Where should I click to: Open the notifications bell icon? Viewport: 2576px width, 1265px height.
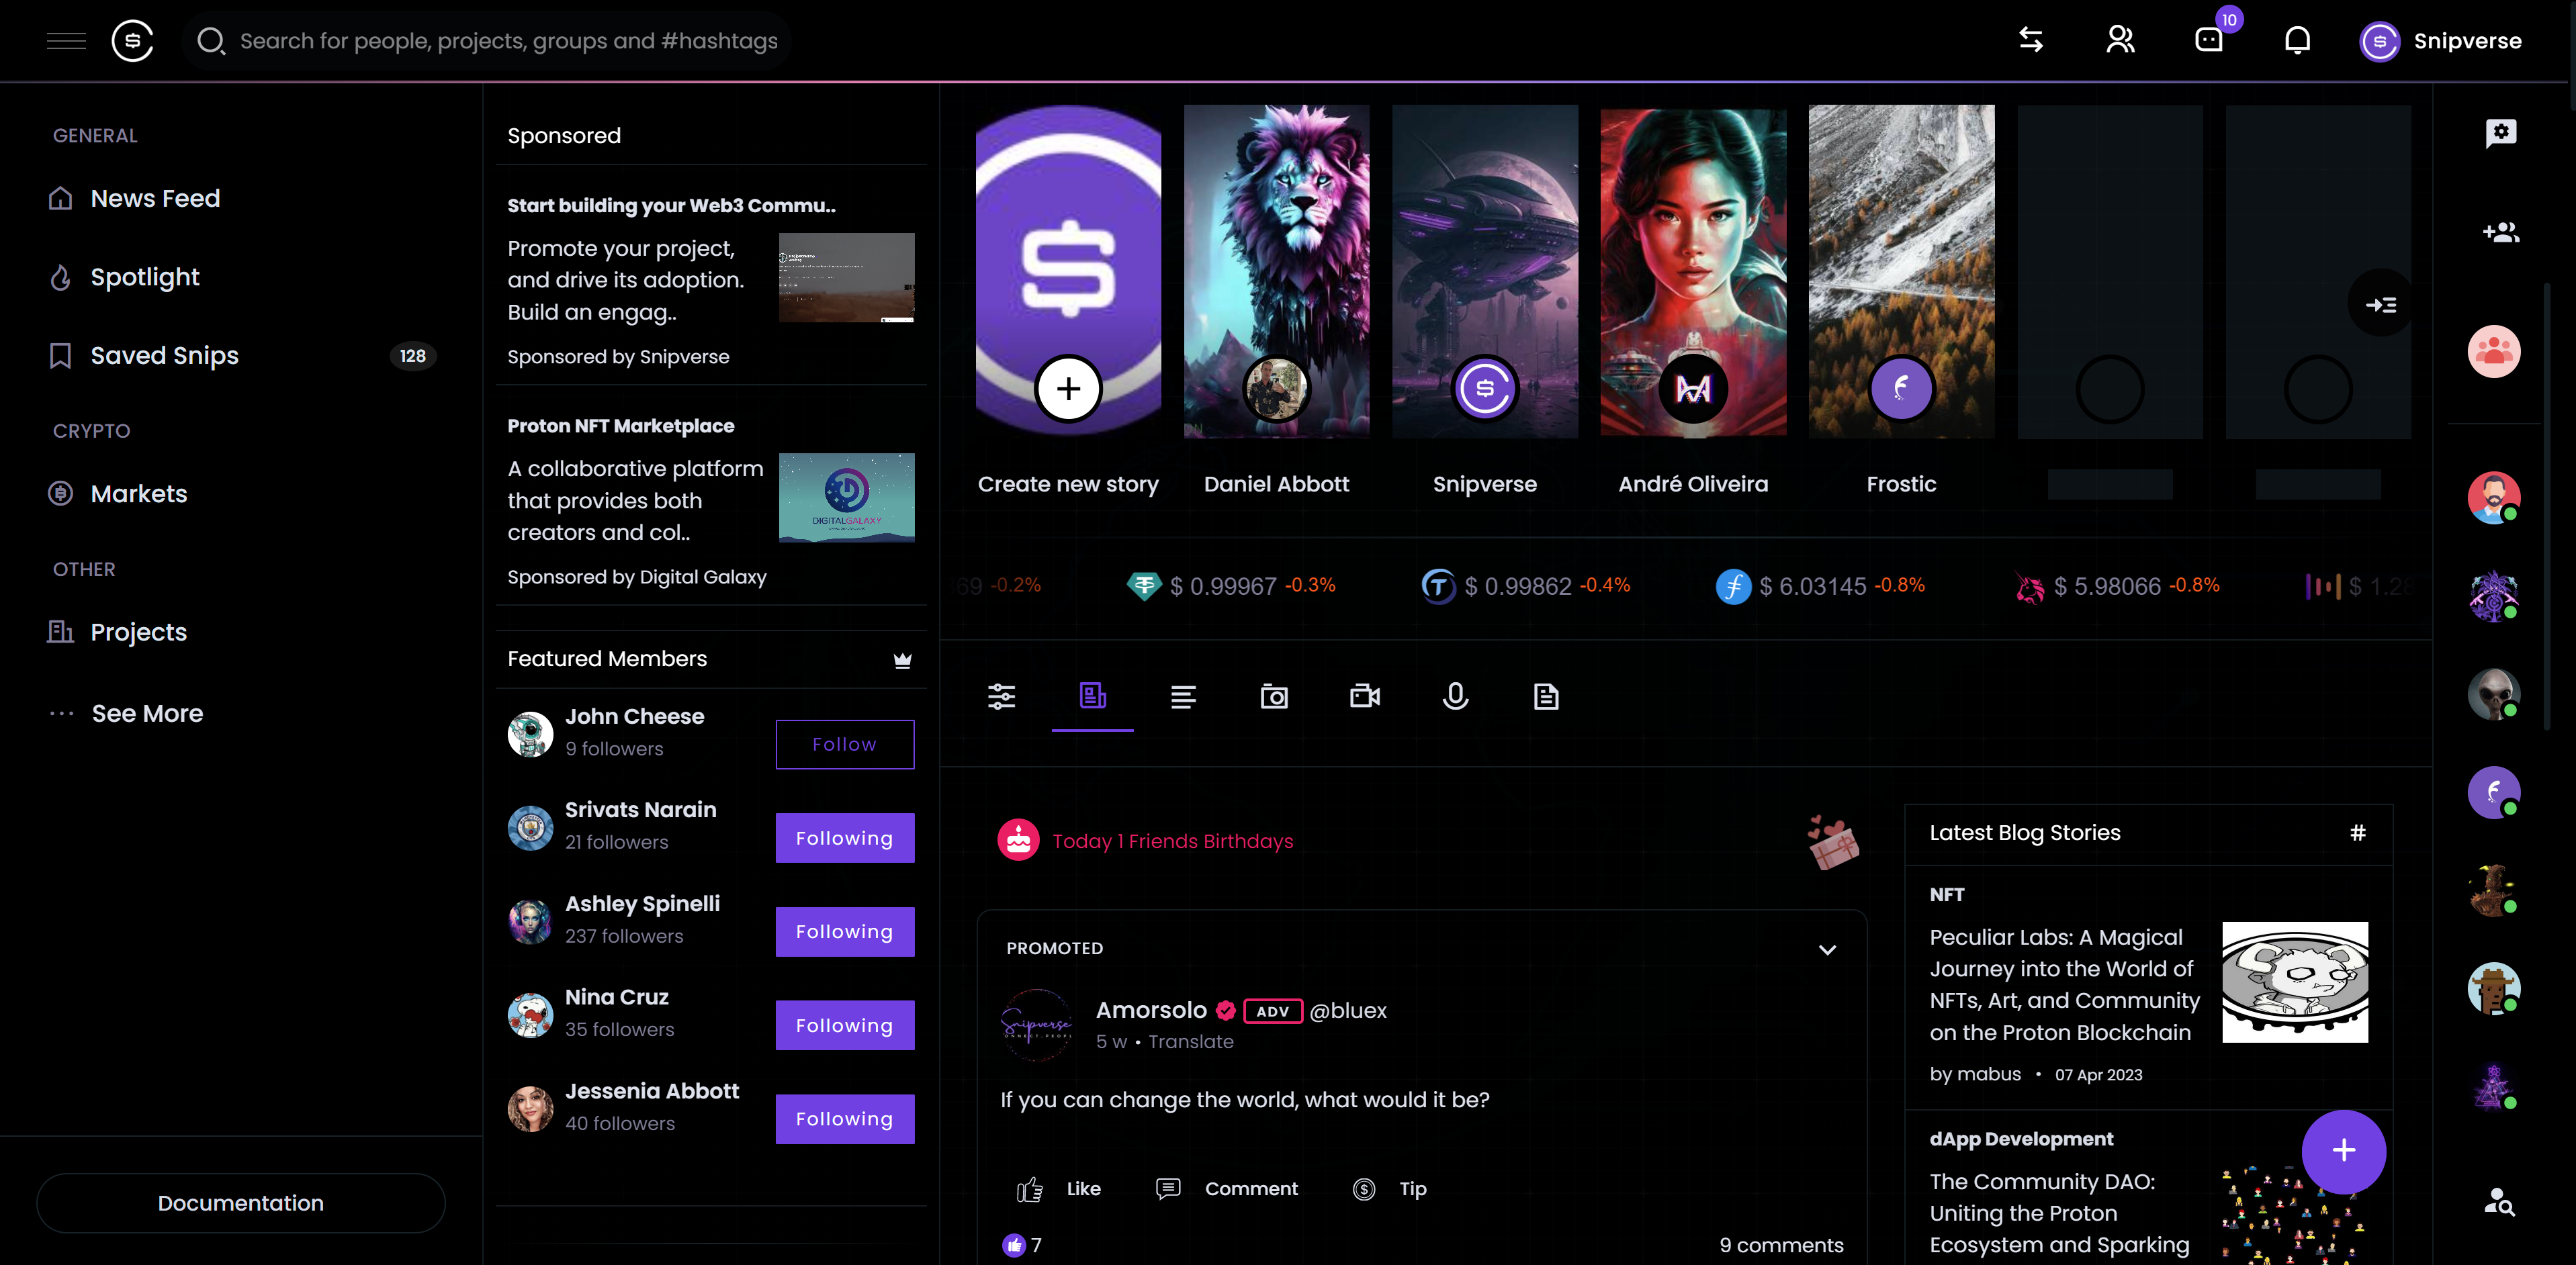pos(2298,40)
